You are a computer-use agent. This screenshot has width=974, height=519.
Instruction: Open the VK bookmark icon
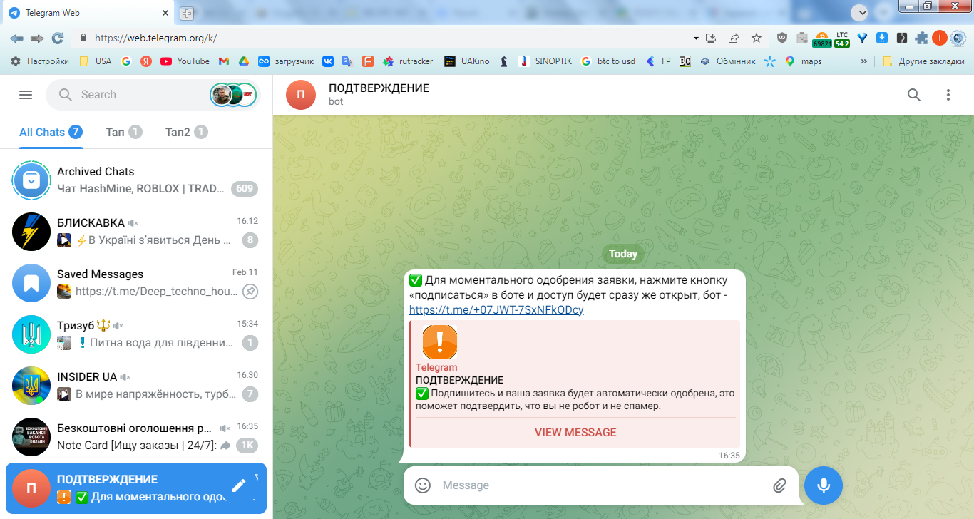328,61
